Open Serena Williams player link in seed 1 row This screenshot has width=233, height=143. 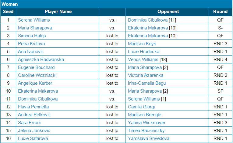click(x=34, y=20)
